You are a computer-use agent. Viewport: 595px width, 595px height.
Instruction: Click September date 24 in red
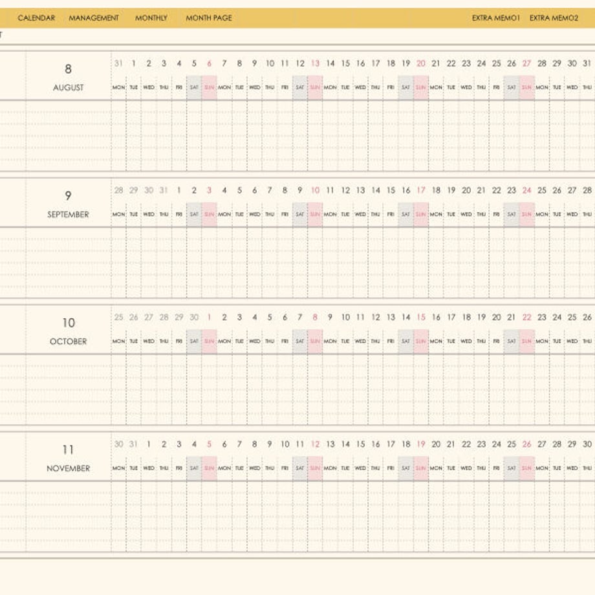[526, 190]
